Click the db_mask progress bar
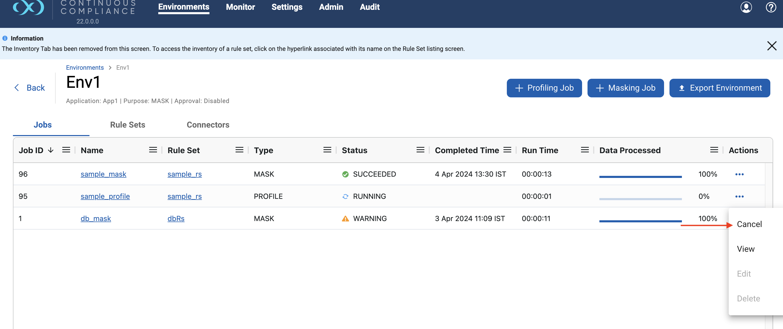This screenshot has height=329, width=783. [x=640, y=221]
